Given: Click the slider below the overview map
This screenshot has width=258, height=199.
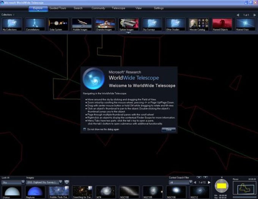Looking at the screenshot, I should click(x=244, y=197).
